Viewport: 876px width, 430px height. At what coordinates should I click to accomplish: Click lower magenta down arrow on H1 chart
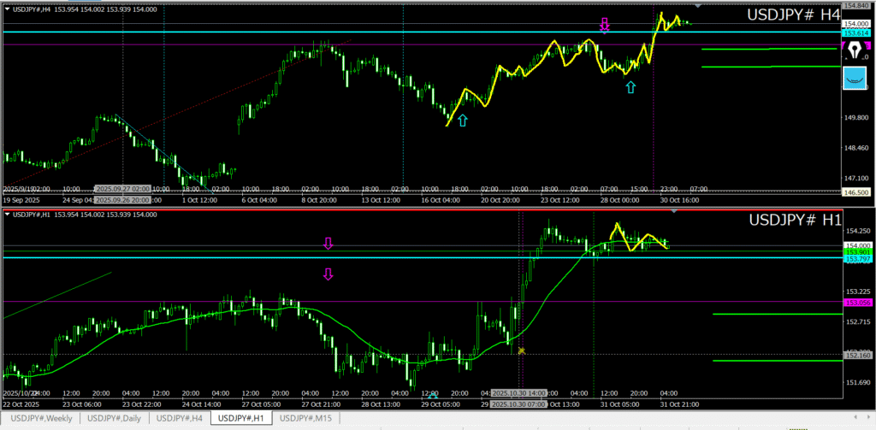click(328, 274)
